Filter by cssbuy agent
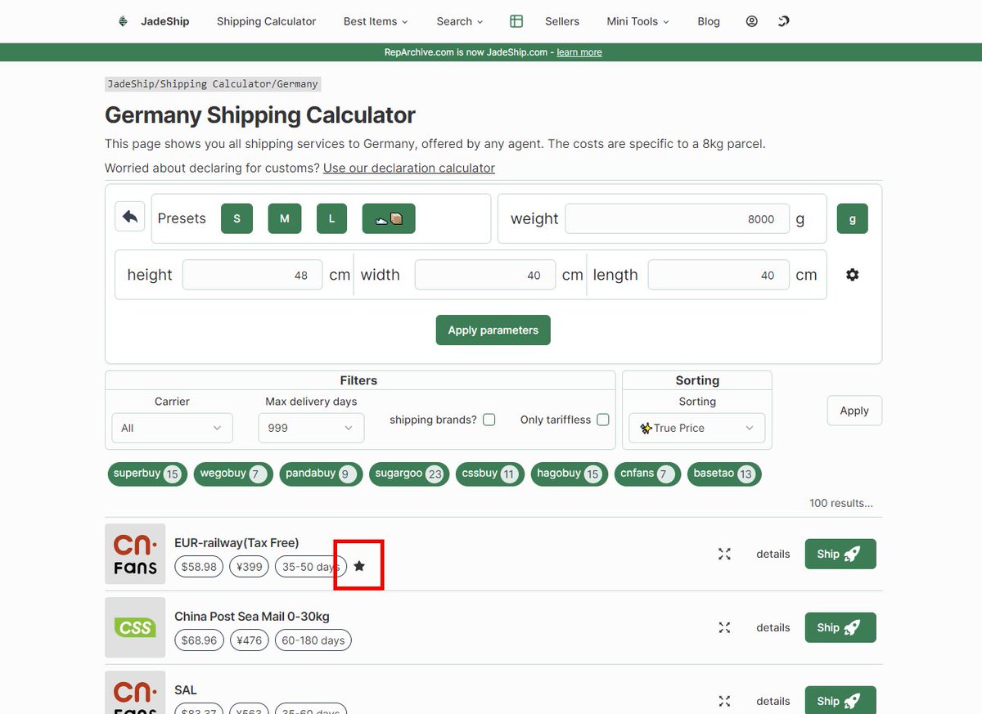The width and height of the screenshot is (982, 714). tap(489, 474)
